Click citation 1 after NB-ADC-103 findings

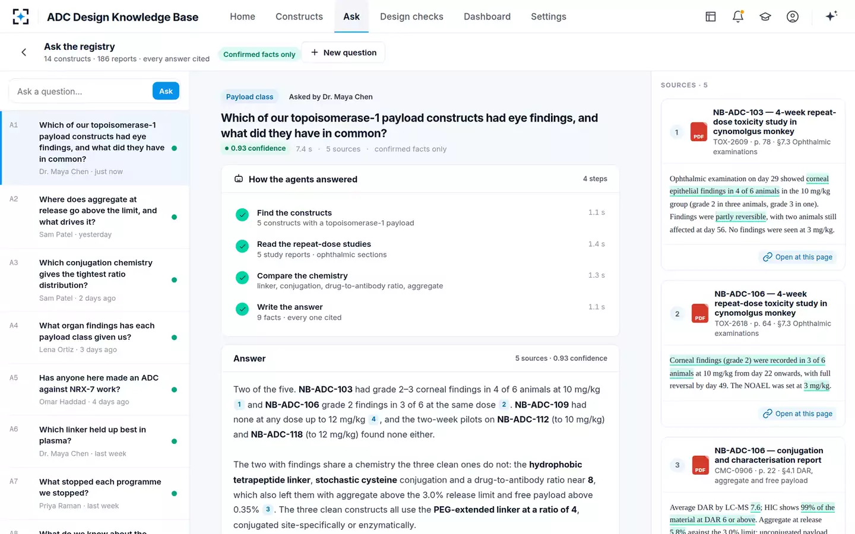(239, 405)
